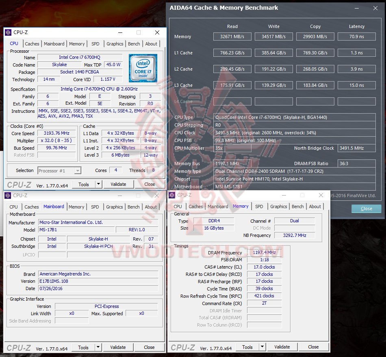Click BIOS Date 07/26/2016
The image size is (386, 357).
98,289
